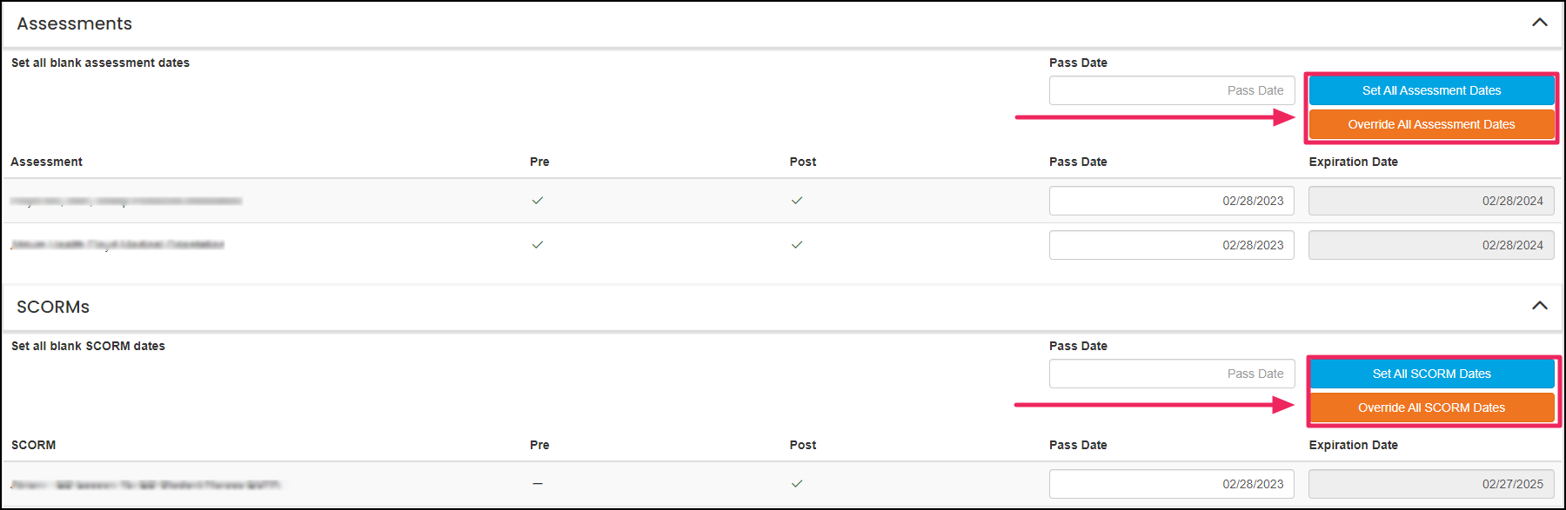
Task: Click Override All Assessment Dates button
Action: click(1431, 123)
